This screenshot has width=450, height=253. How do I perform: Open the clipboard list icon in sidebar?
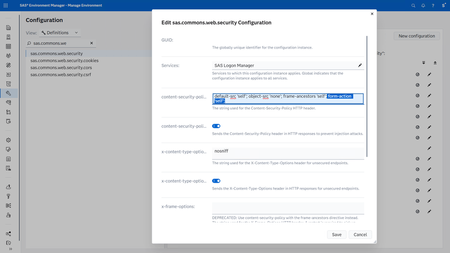coord(8,84)
